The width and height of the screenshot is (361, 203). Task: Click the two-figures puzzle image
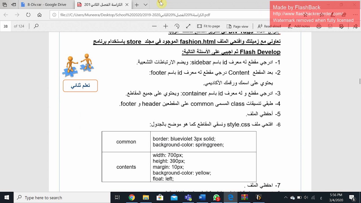[78, 65]
